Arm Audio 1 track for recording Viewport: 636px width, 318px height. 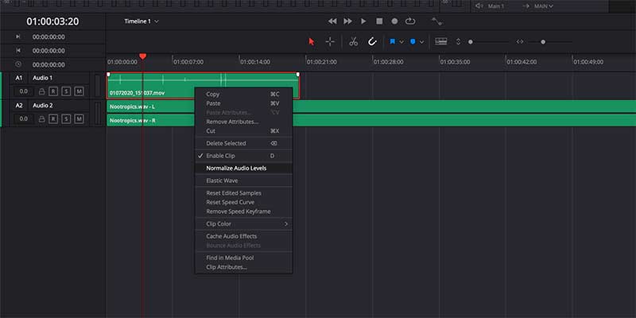[53, 91]
